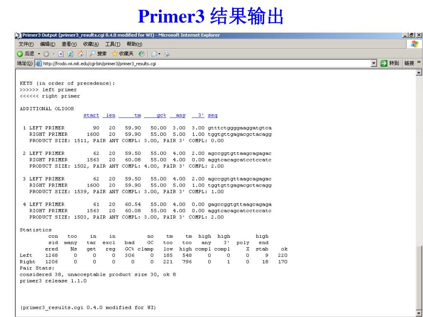Screen dimensions: 423x317
Task: Click the 'considered 38, unacceptable product size' line
Action: (x=97, y=274)
